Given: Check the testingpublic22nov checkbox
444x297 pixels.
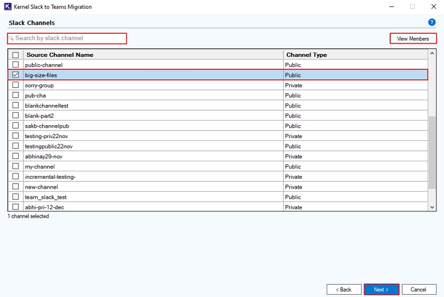Looking at the screenshot, I should (16, 146).
